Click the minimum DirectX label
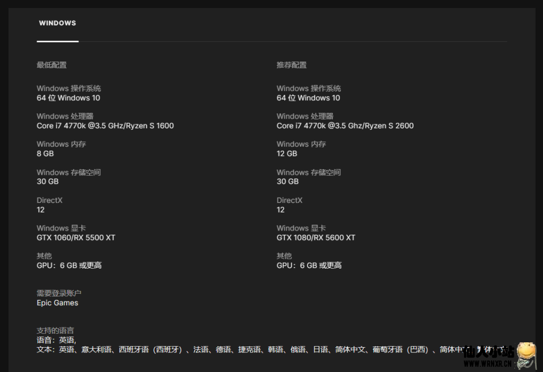 point(49,200)
